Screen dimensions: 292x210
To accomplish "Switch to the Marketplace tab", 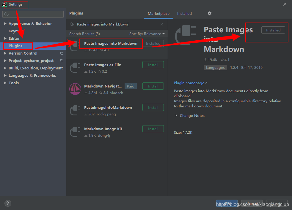I will 158,14.
